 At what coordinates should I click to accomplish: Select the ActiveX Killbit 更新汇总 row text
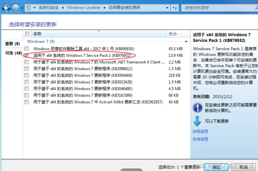(x=98, y=102)
